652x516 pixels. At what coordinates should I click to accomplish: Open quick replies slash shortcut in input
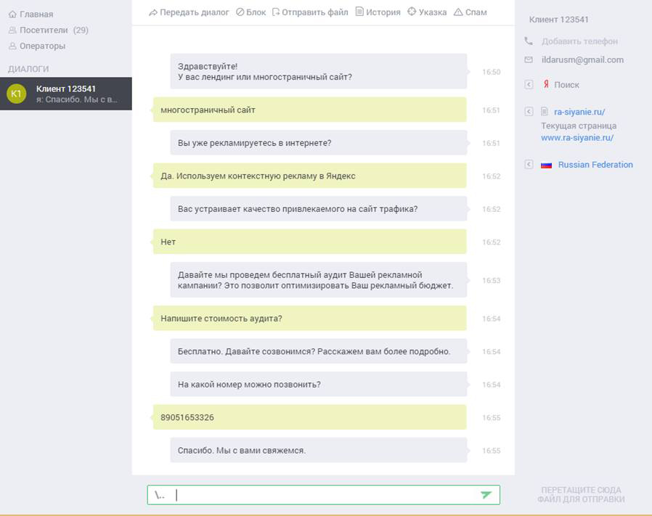pos(160,495)
